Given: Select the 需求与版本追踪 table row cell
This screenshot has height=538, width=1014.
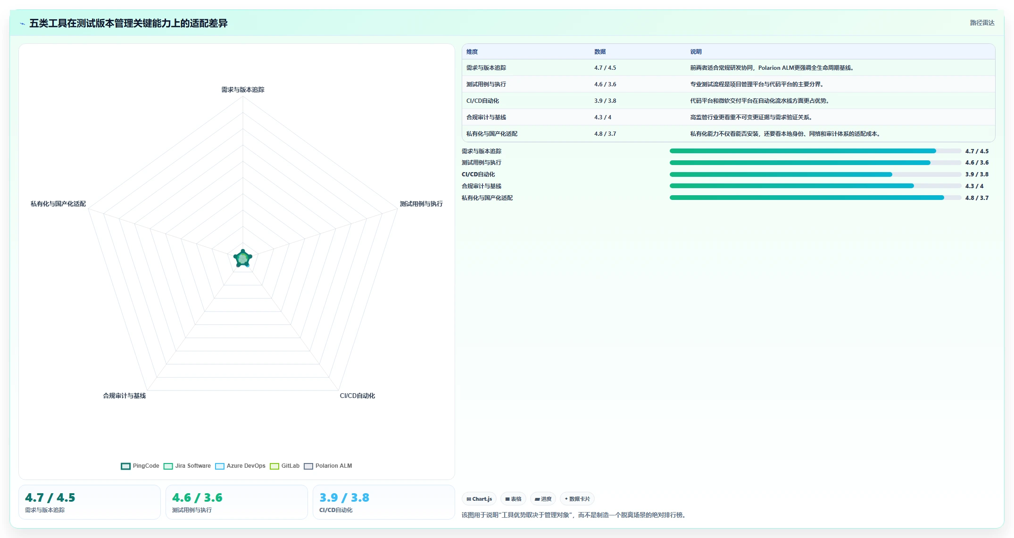Looking at the screenshot, I should 486,68.
